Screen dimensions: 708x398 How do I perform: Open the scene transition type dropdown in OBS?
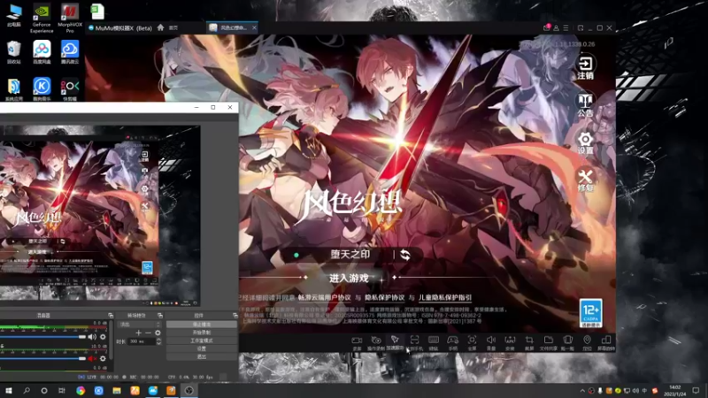139,325
